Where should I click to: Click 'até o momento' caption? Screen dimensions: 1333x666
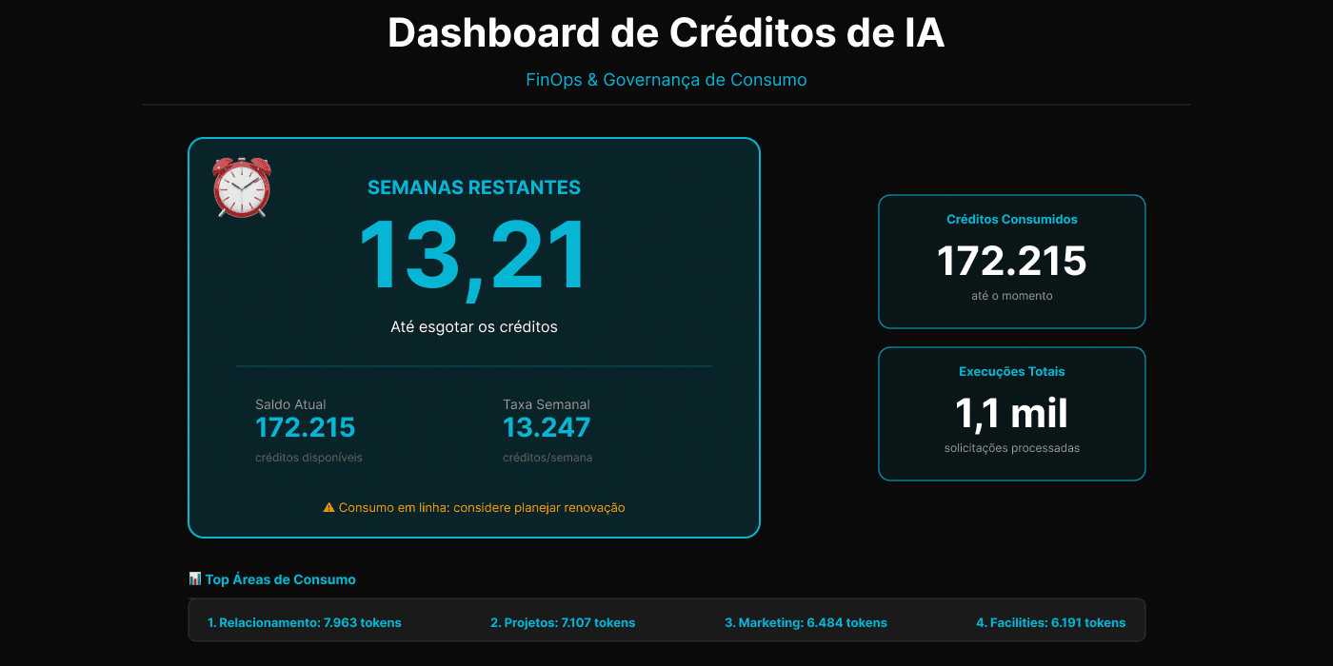[1012, 296]
